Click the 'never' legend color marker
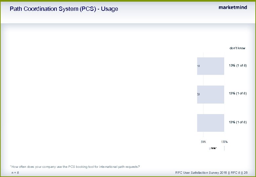 point(209,148)
